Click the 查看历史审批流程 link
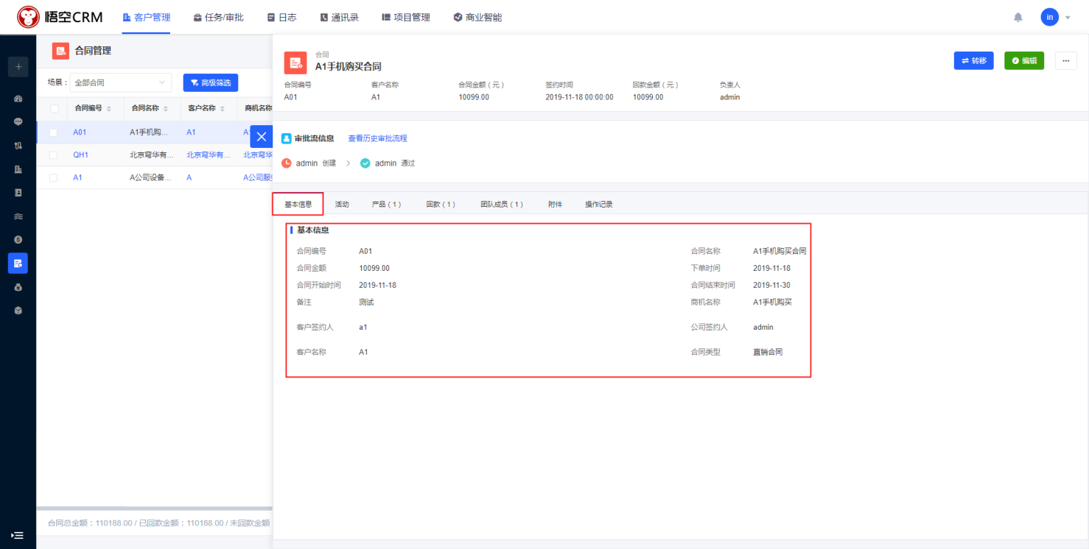This screenshot has width=1089, height=549. [x=377, y=138]
